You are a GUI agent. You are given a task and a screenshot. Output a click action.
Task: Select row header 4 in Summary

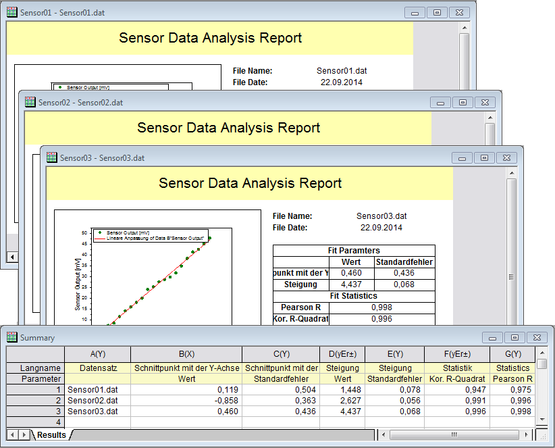[x=35, y=422]
